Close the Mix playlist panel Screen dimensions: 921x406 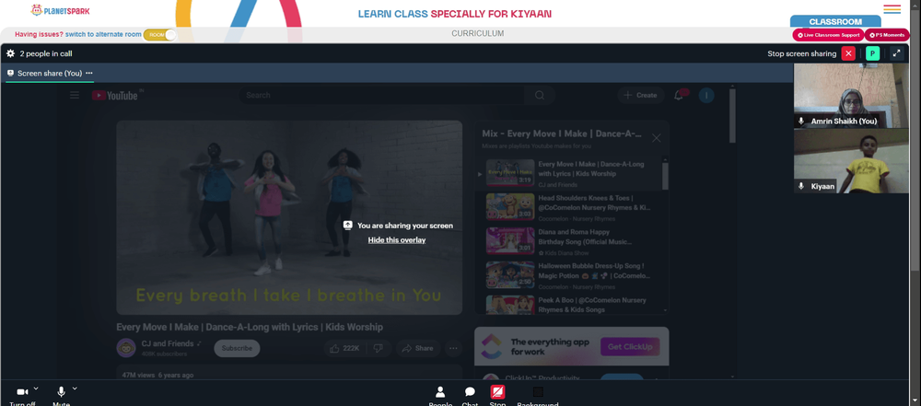coord(656,138)
